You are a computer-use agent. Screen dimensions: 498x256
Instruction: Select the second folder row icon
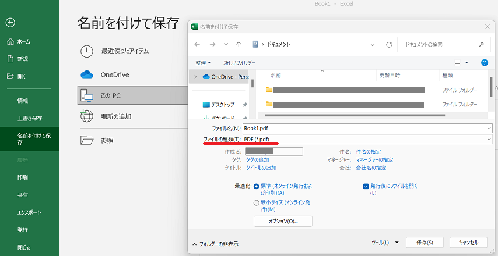click(x=269, y=104)
